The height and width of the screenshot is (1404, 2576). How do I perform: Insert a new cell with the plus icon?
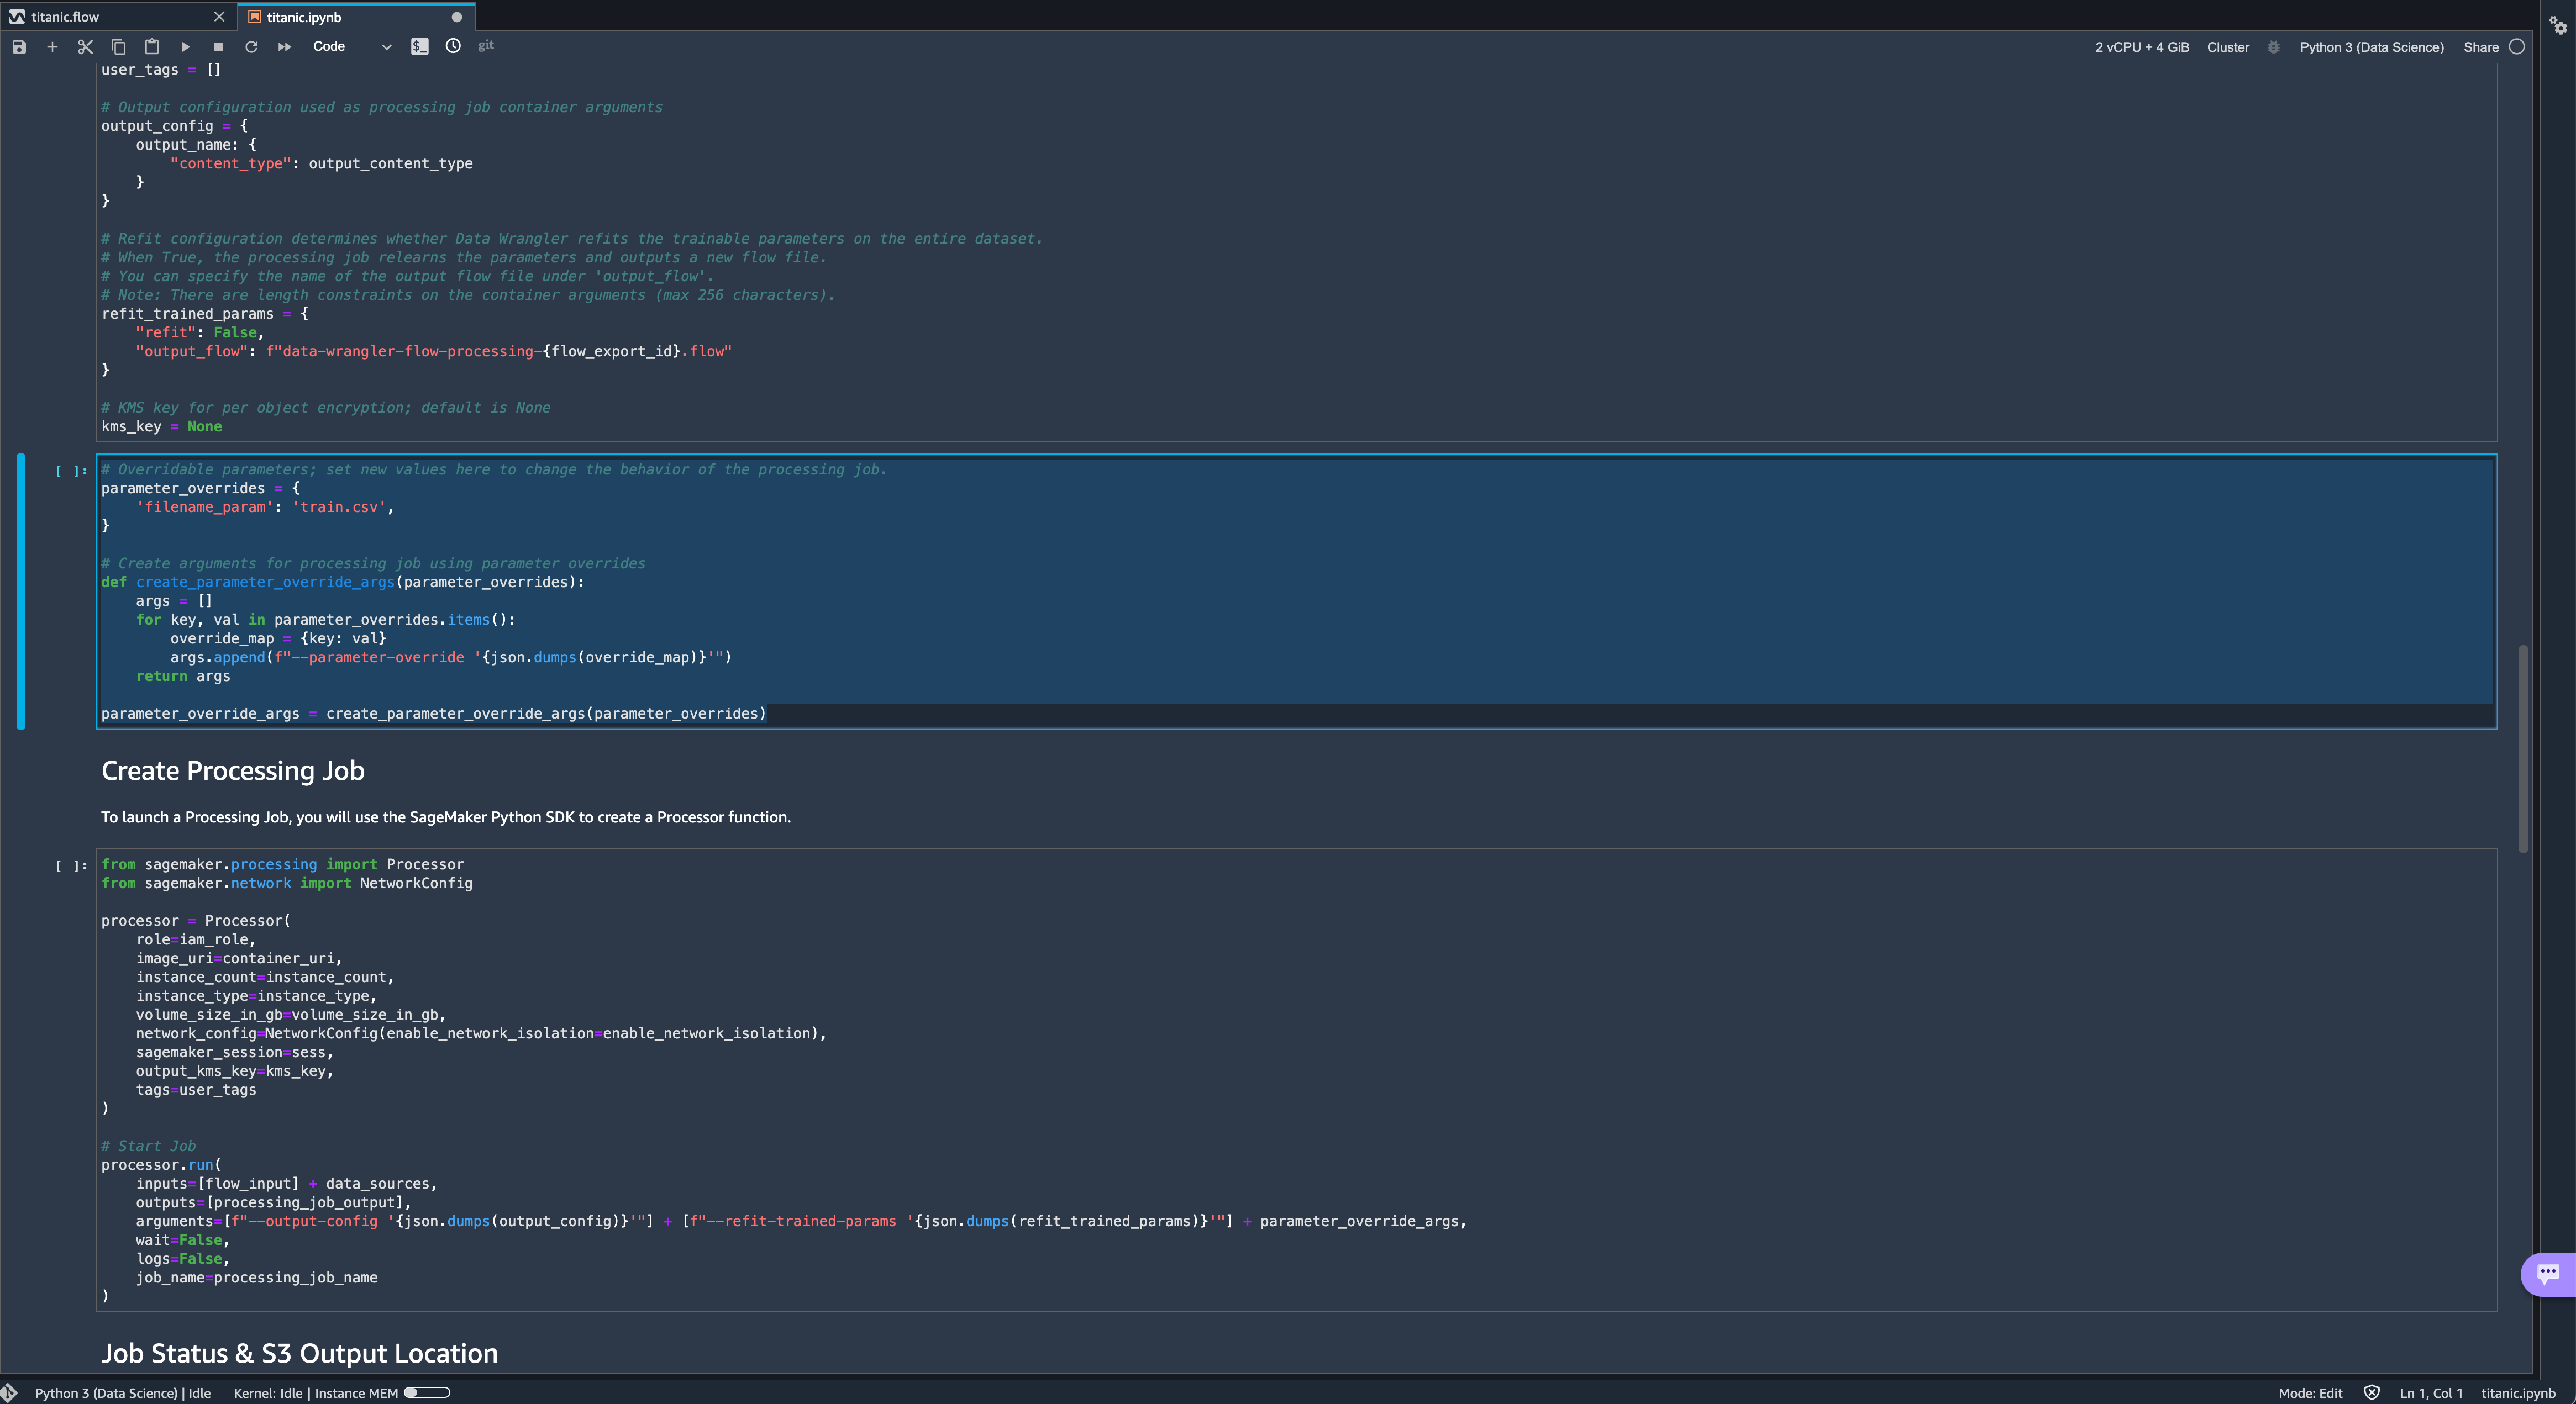(52, 47)
